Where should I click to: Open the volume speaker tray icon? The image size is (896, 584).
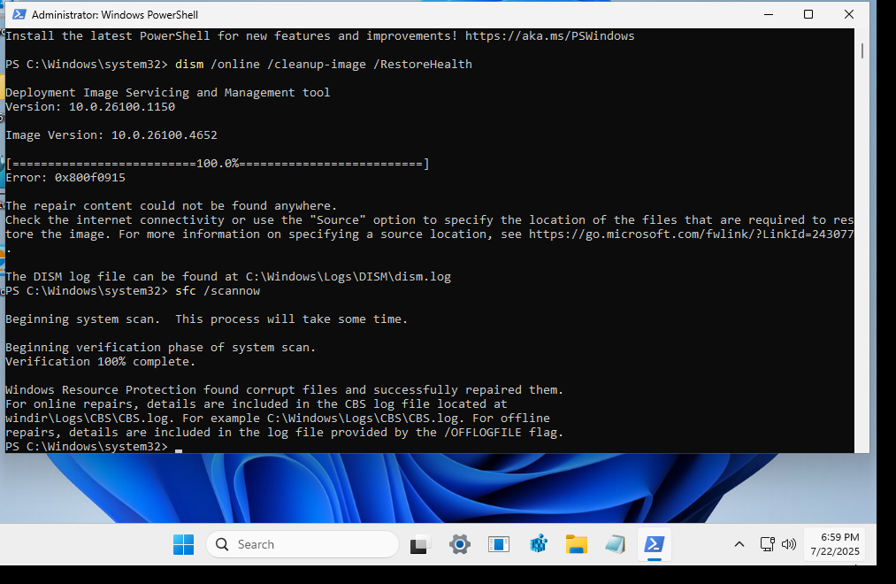(789, 544)
